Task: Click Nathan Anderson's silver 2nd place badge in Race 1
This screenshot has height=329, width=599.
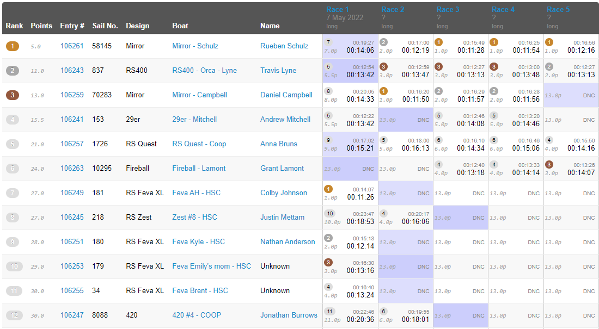Action: click(328, 238)
